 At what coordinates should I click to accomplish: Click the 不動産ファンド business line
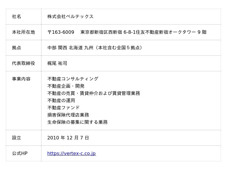click(x=64, y=108)
